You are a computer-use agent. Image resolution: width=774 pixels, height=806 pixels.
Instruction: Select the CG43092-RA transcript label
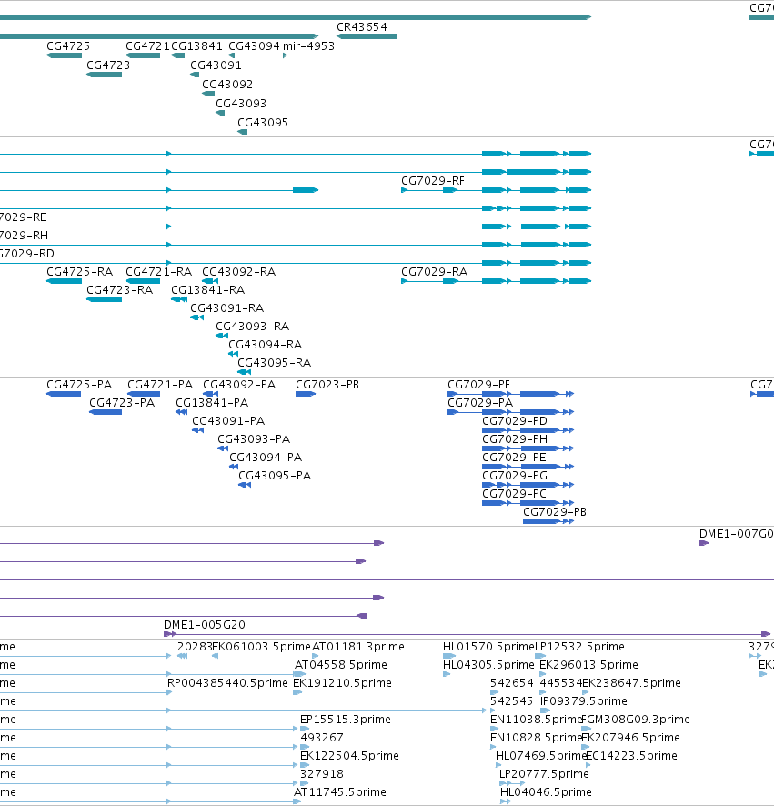click(239, 272)
